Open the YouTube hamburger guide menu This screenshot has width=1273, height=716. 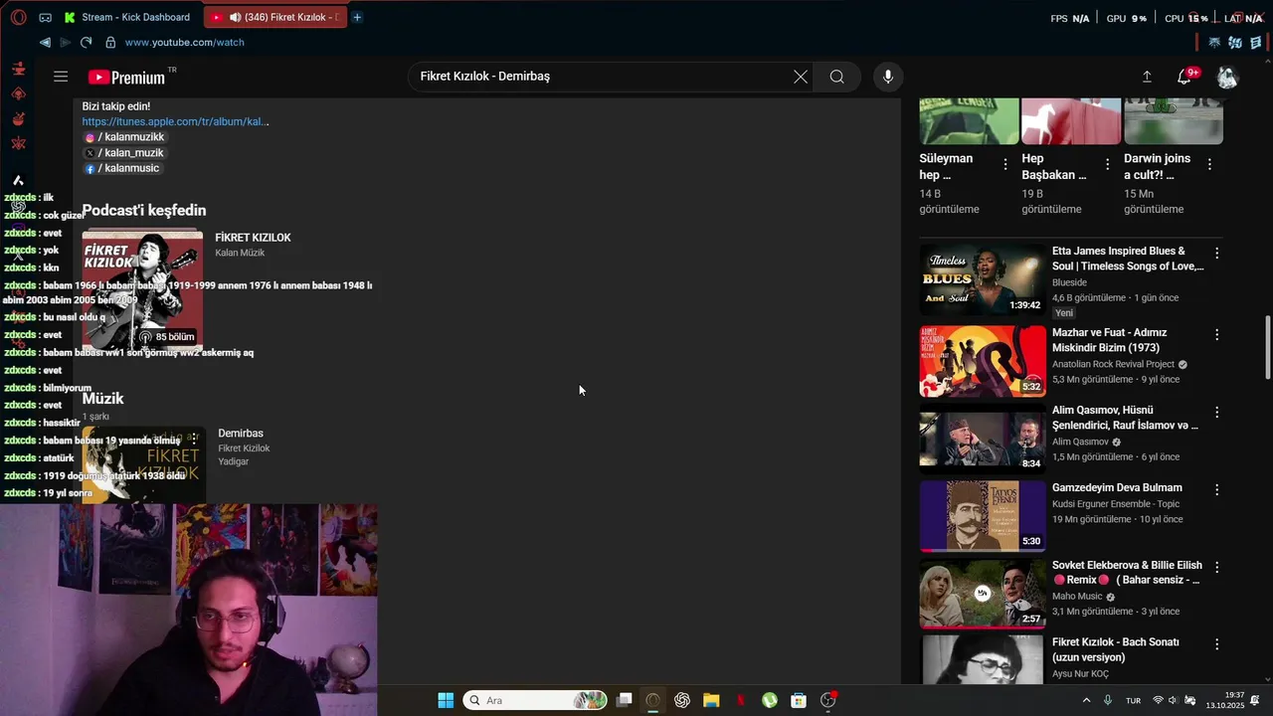tap(61, 77)
